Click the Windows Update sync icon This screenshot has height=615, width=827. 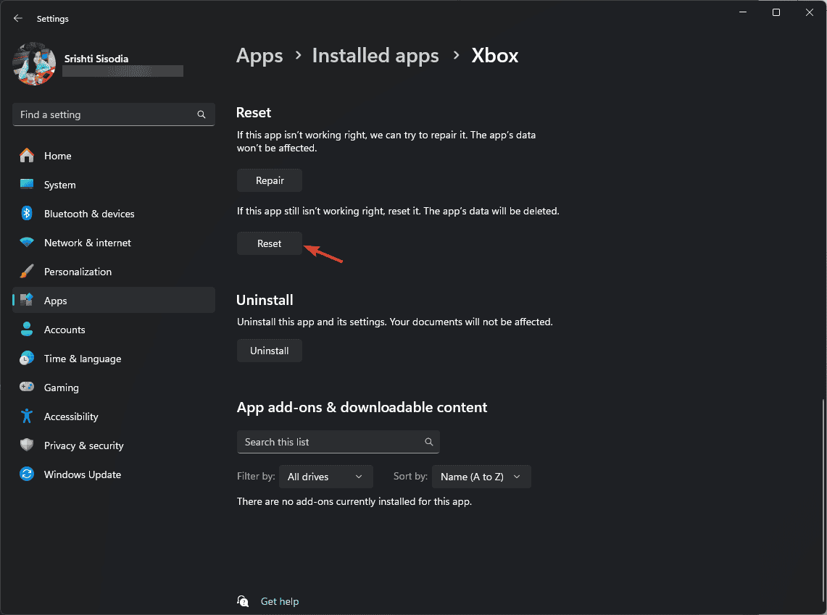[x=27, y=474]
